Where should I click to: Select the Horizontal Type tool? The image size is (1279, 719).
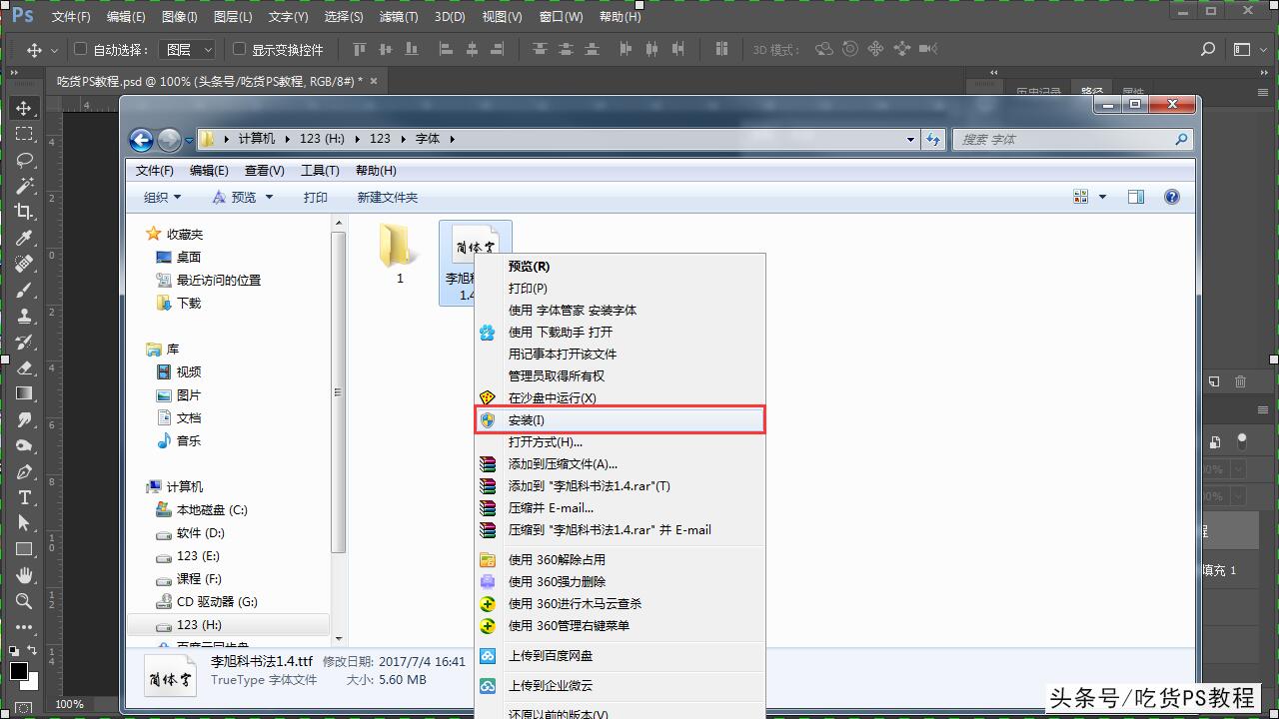tap(24, 497)
